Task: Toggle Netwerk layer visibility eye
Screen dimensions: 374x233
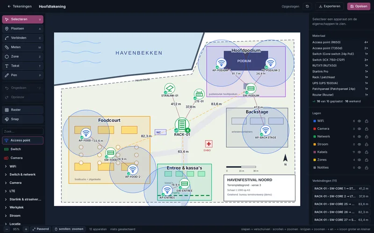Action: click(359, 137)
